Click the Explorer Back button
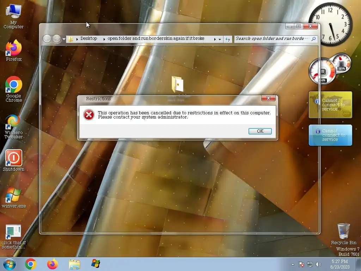This screenshot has width=361, height=271. pos(47,39)
